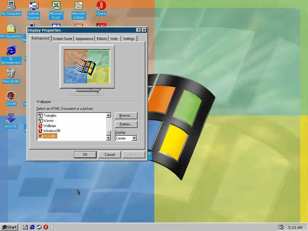The image size is (308, 231).
Task: Click the wallpaper list scroll down arrow
Action: point(108,138)
